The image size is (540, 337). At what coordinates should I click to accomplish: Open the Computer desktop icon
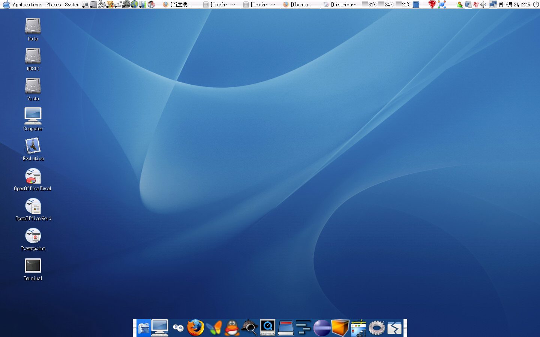pyautogui.click(x=33, y=119)
